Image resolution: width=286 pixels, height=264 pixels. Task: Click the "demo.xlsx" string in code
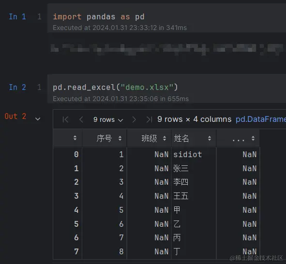[147, 88]
